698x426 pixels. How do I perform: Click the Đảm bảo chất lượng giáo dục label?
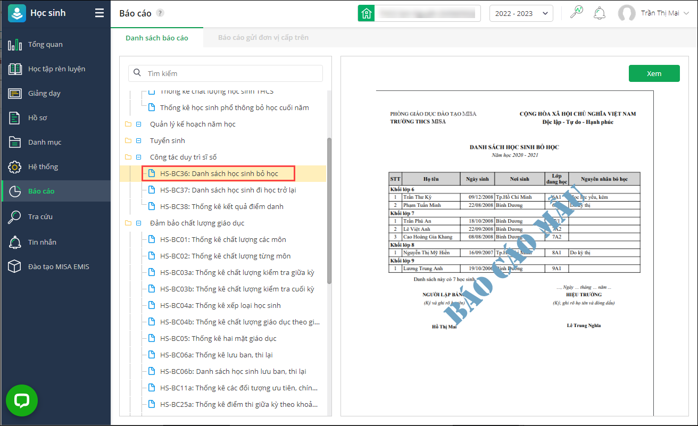pos(197,223)
